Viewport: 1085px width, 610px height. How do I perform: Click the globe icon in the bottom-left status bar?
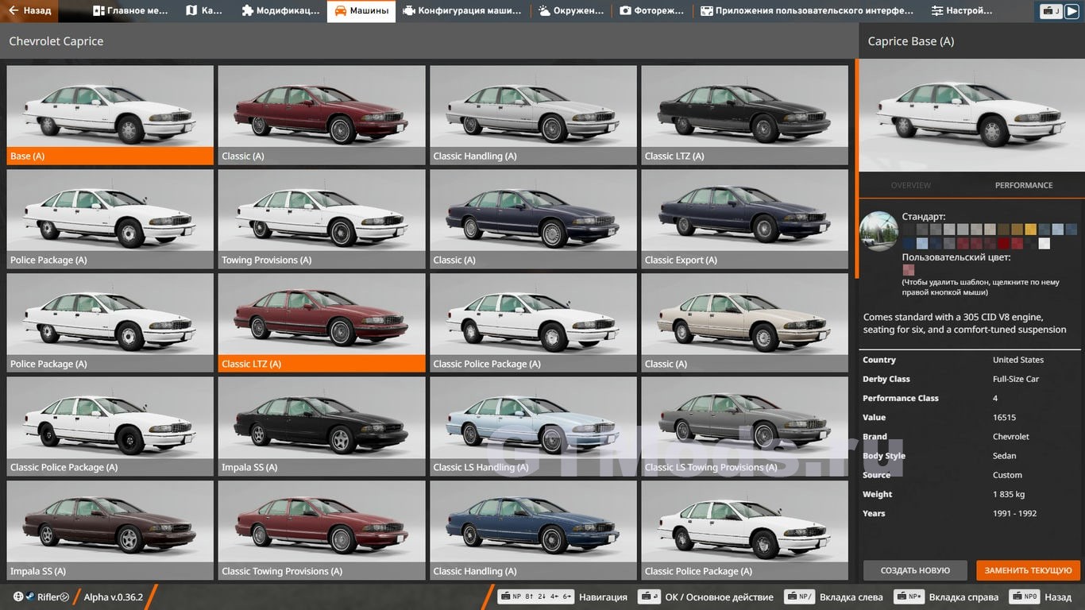click(18, 596)
